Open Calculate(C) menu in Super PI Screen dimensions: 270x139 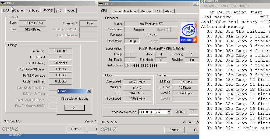209,6
